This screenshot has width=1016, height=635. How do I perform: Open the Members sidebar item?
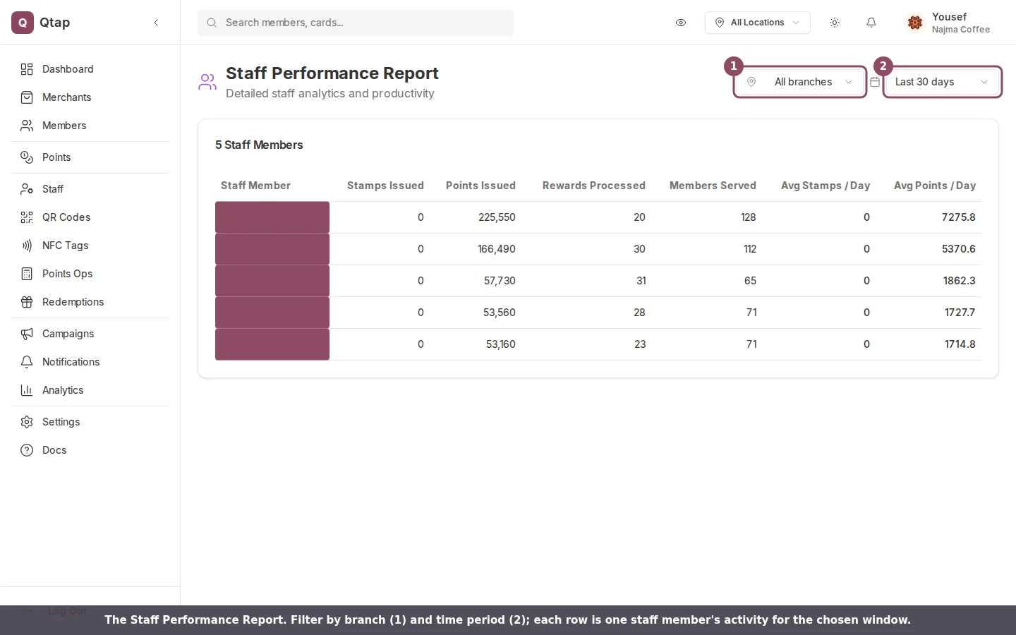(x=90, y=126)
